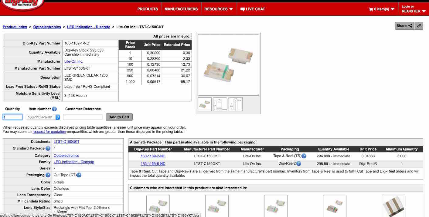Open third related LED product thumbnail
The width and height of the screenshot is (429, 217).
pyautogui.click(x=276, y=206)
